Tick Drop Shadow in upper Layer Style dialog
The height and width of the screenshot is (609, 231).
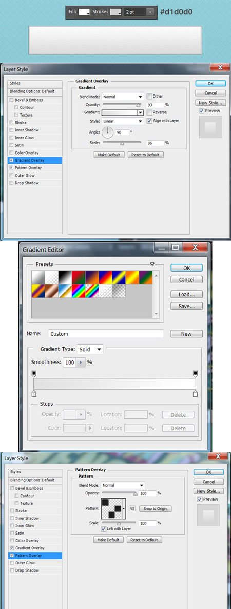pyautogui.click(x=12, y=183)
